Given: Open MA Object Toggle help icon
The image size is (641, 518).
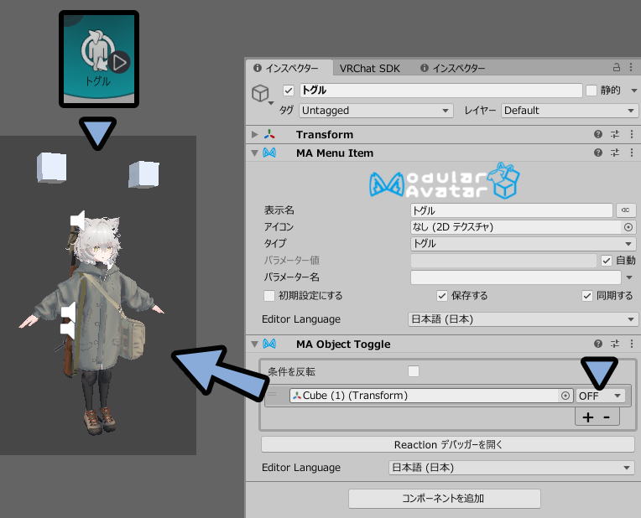Looking at the screenshot, I should [x=598, y=344].
